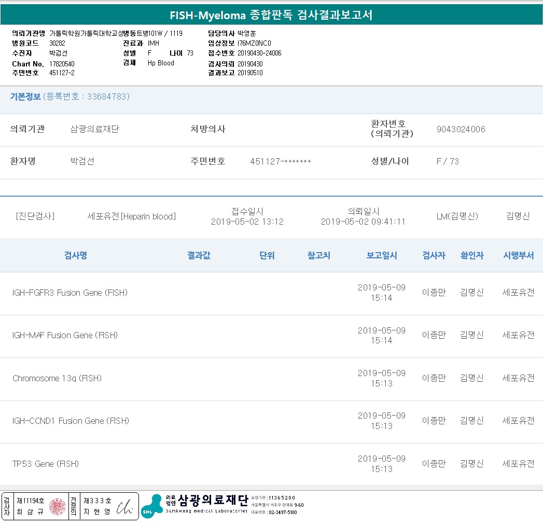Viewport: 543px width, 526px height.
Task: Click the FISH-Myeloma report title bar
Action: point(271,15)
